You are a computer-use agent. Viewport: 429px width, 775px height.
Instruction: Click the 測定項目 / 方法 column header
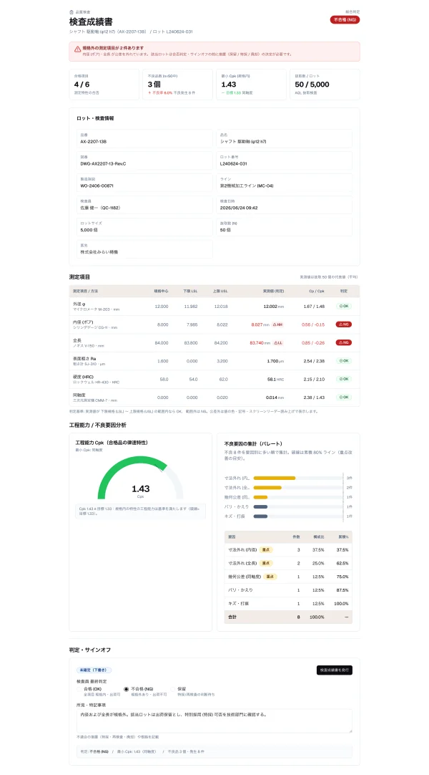coord(85,291)
